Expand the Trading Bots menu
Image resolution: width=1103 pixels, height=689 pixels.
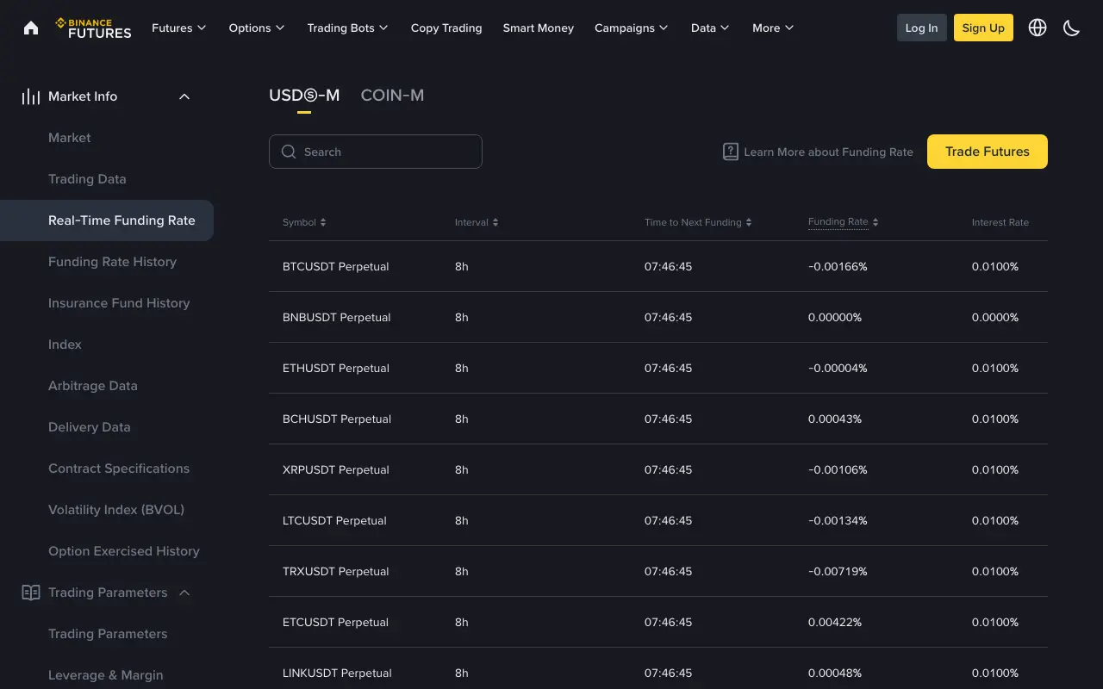click(x=348, y=28)
